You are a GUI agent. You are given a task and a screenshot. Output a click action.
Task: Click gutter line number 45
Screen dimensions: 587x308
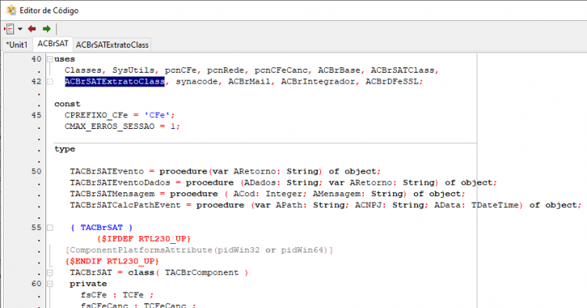(x=36, y=115)
